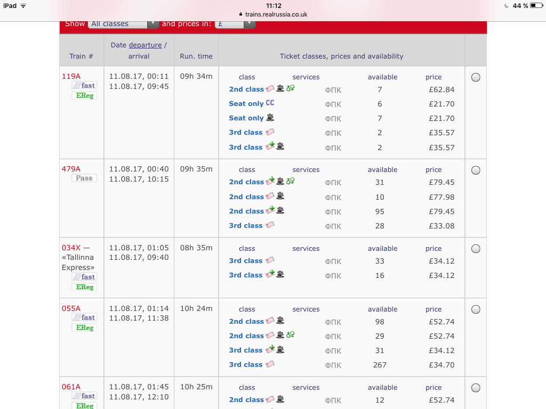
Task: Click 3rd class link priced £33.08
Action: click(246, 226)
